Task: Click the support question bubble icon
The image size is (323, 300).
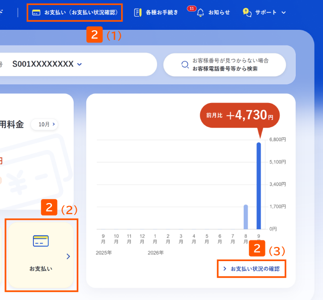Action: [x=247, y=12]
